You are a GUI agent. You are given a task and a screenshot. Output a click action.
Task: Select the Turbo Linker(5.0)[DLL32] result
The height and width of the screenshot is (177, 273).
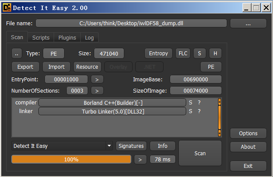[x=113, y=111]
